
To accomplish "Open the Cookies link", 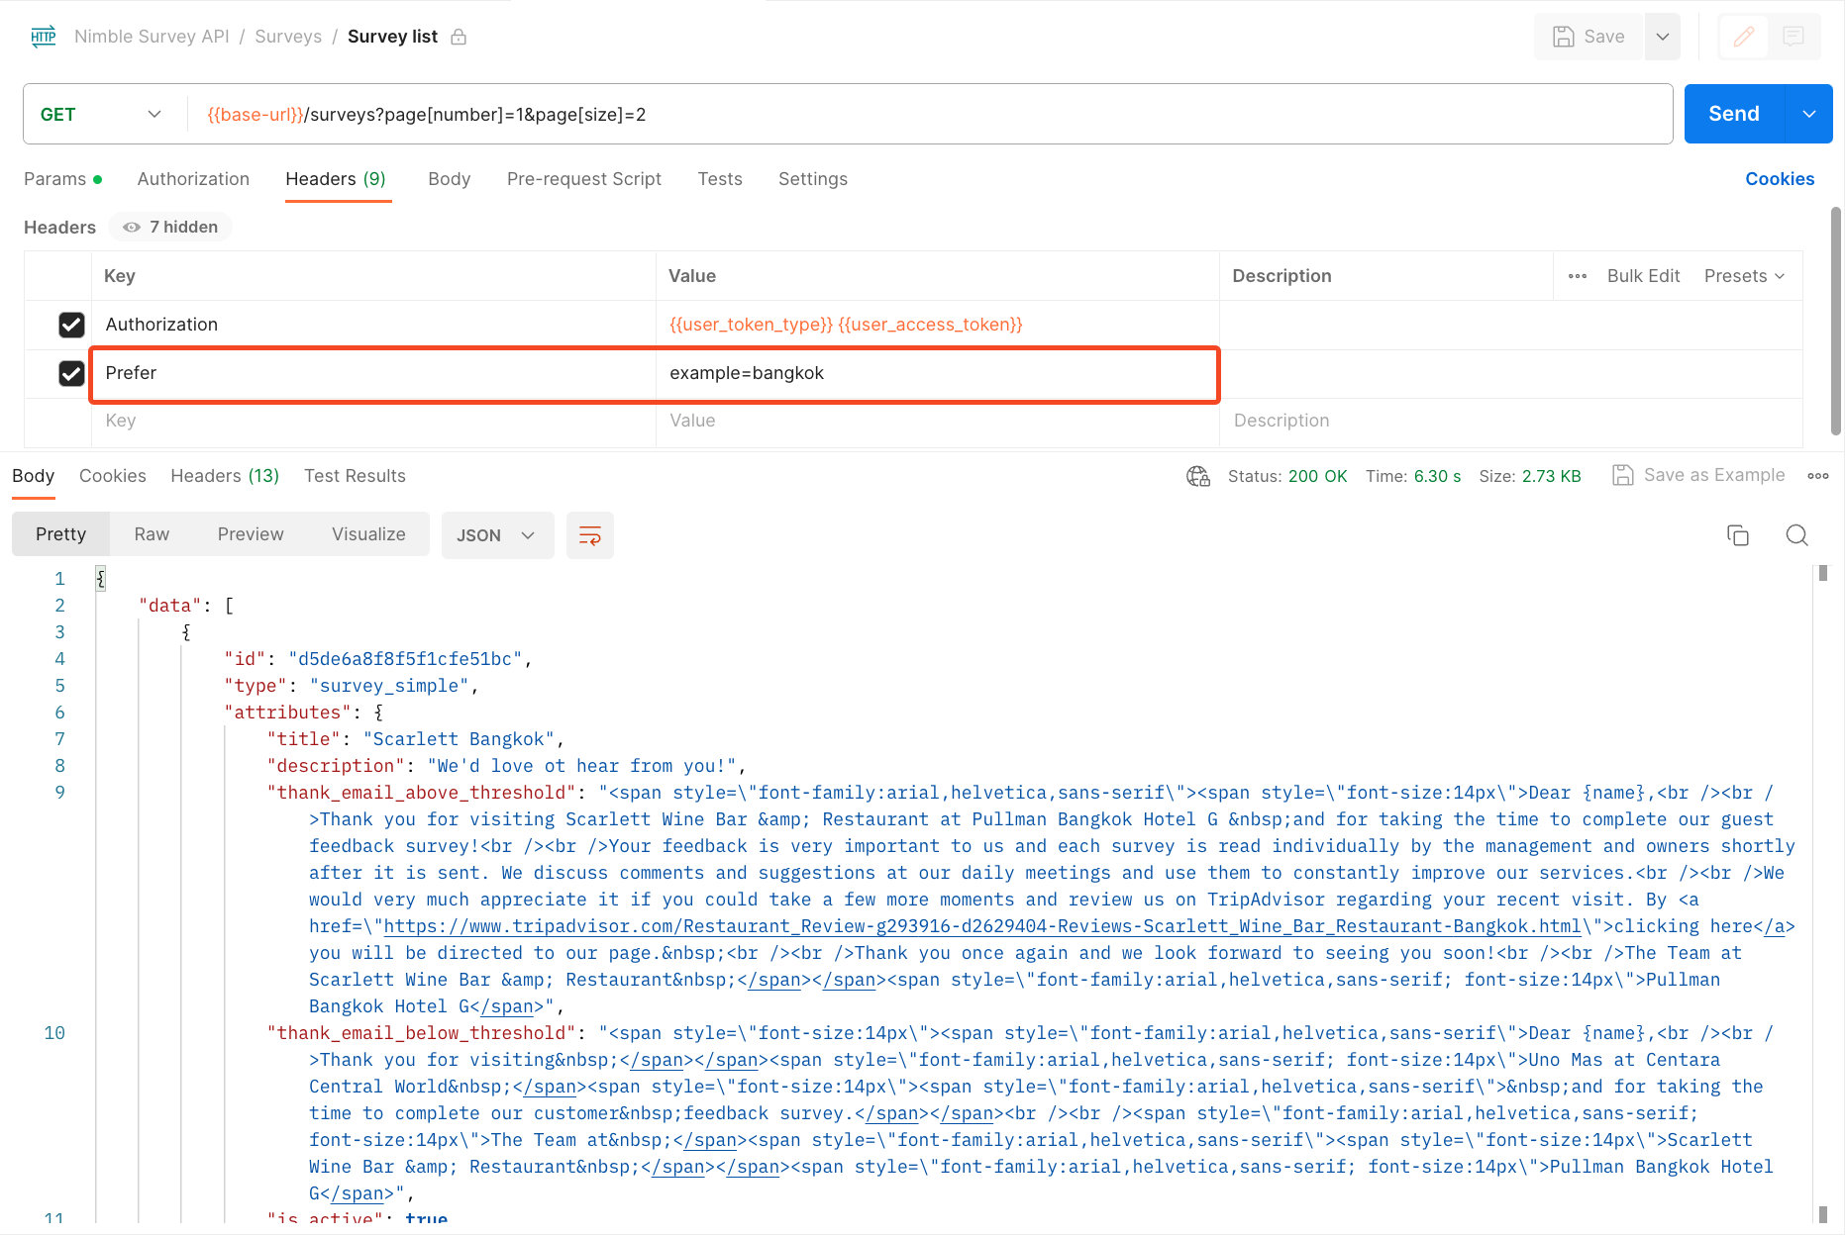I will coord(1779,179).
